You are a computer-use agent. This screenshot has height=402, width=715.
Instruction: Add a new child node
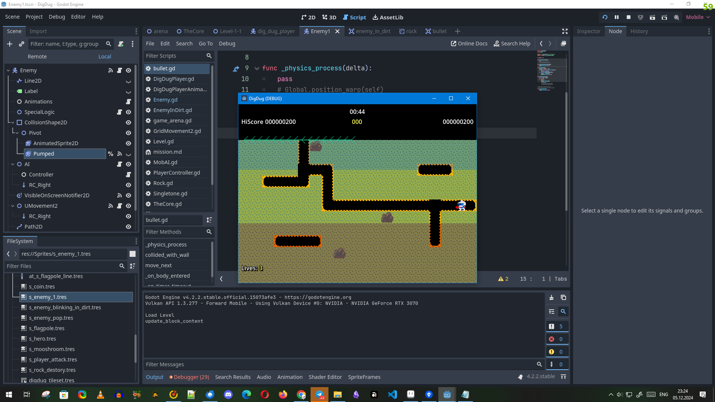point(10,44)
